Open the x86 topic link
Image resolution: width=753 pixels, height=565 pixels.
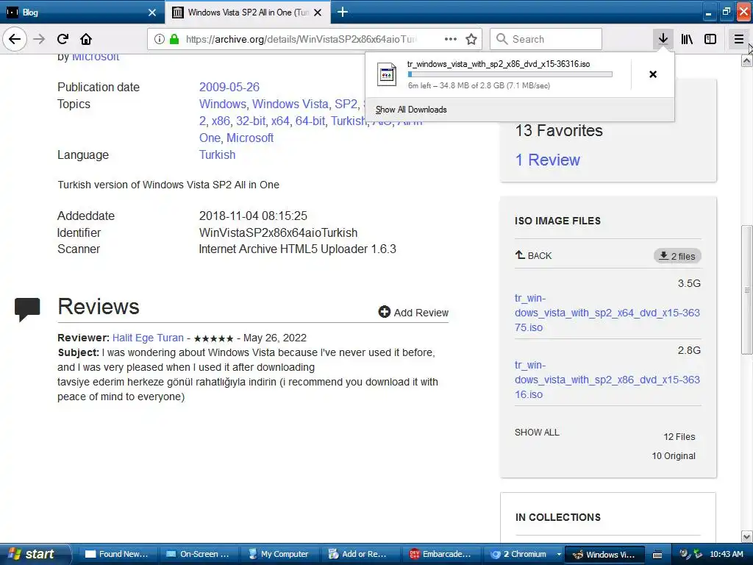(x=221, y=121)
